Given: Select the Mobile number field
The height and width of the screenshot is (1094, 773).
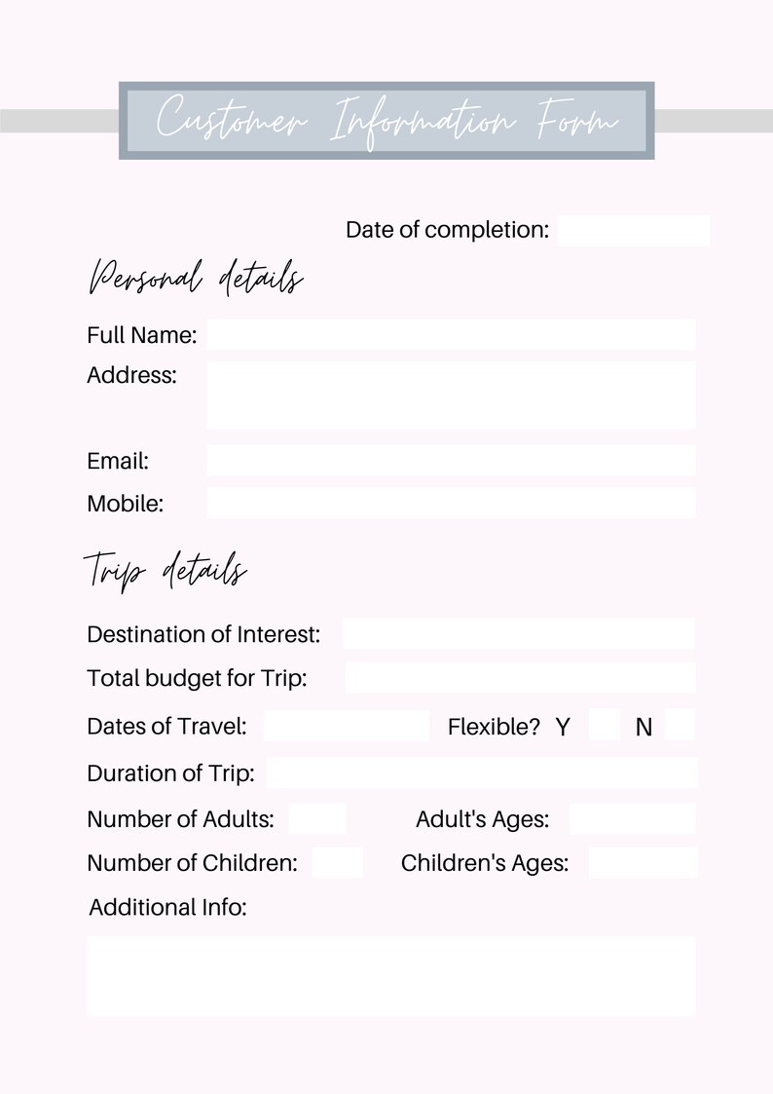Looking at the screenshot, I should 451,503.
